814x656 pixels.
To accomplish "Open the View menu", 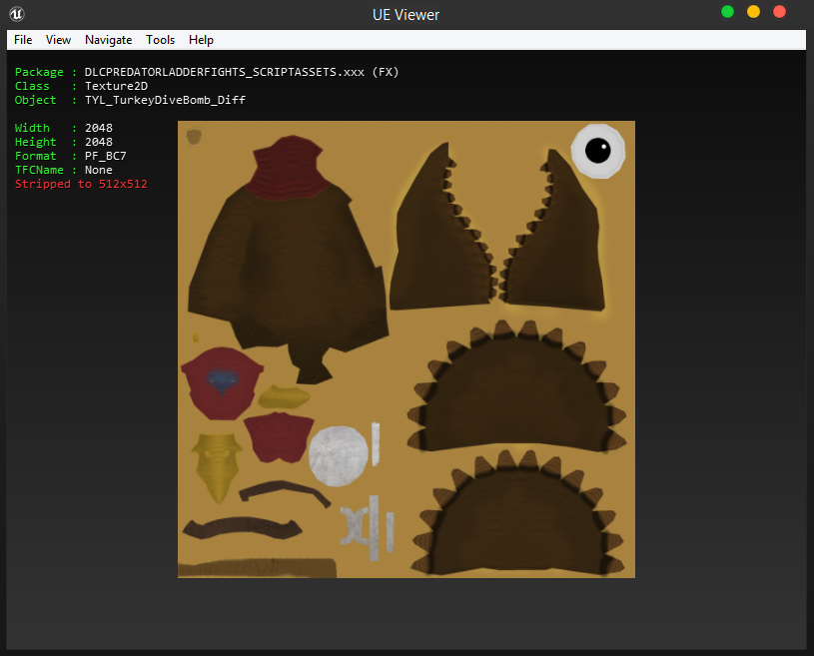I will 59,40.
